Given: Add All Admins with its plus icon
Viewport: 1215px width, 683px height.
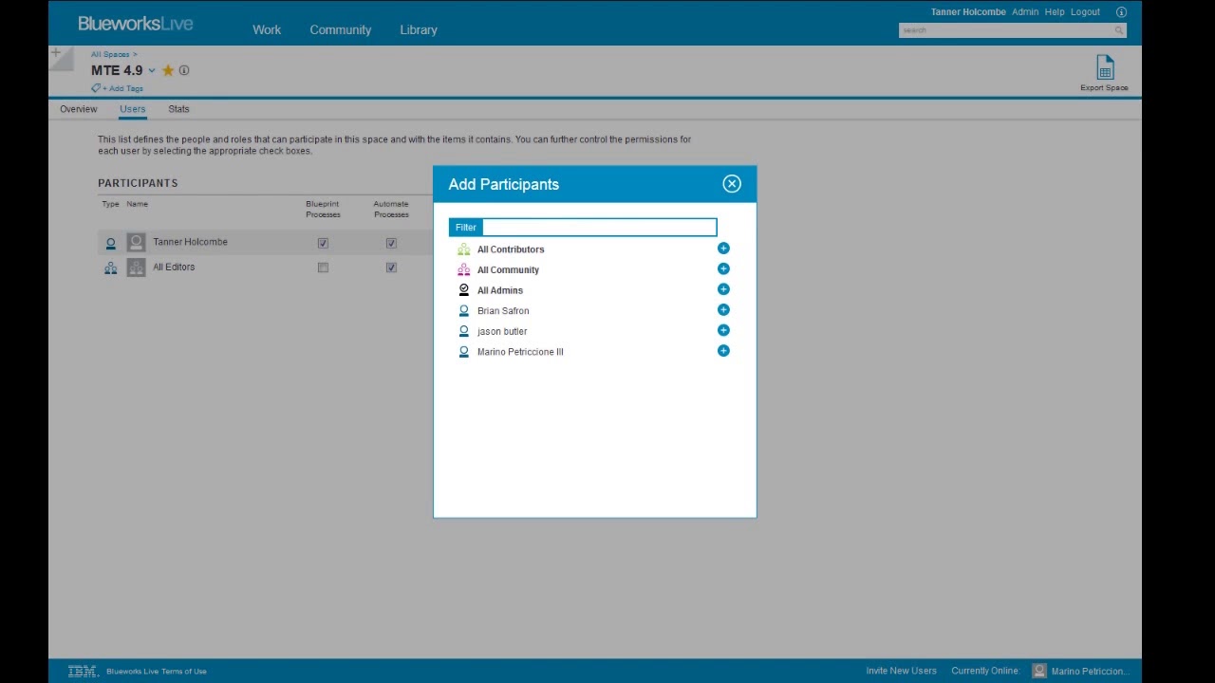Looking at the screenshot, I should pyautogui.click(x=723, y=289).
